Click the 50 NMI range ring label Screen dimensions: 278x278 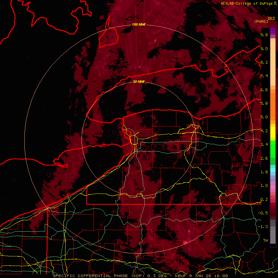click(139, 82)
